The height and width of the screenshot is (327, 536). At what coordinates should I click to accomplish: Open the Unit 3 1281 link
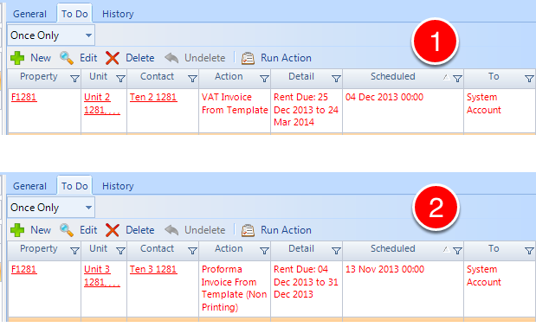coord(102,275)
